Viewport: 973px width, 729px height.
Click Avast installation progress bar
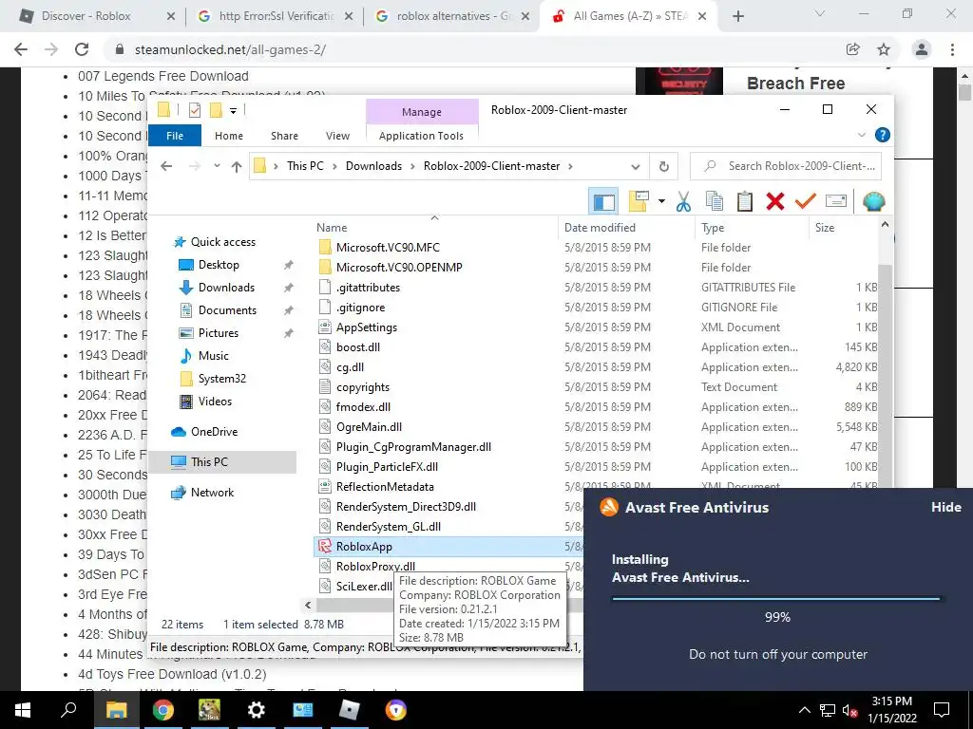click(776, 599)
